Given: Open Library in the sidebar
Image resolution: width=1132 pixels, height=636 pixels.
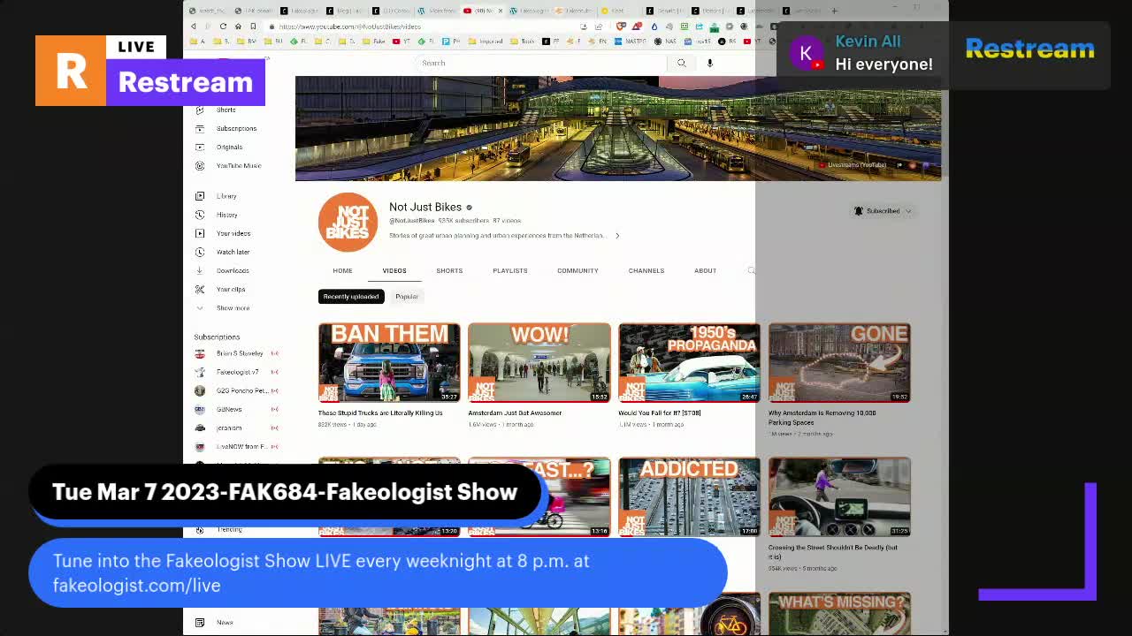Looking at the screenshot, I should (226, 196).
